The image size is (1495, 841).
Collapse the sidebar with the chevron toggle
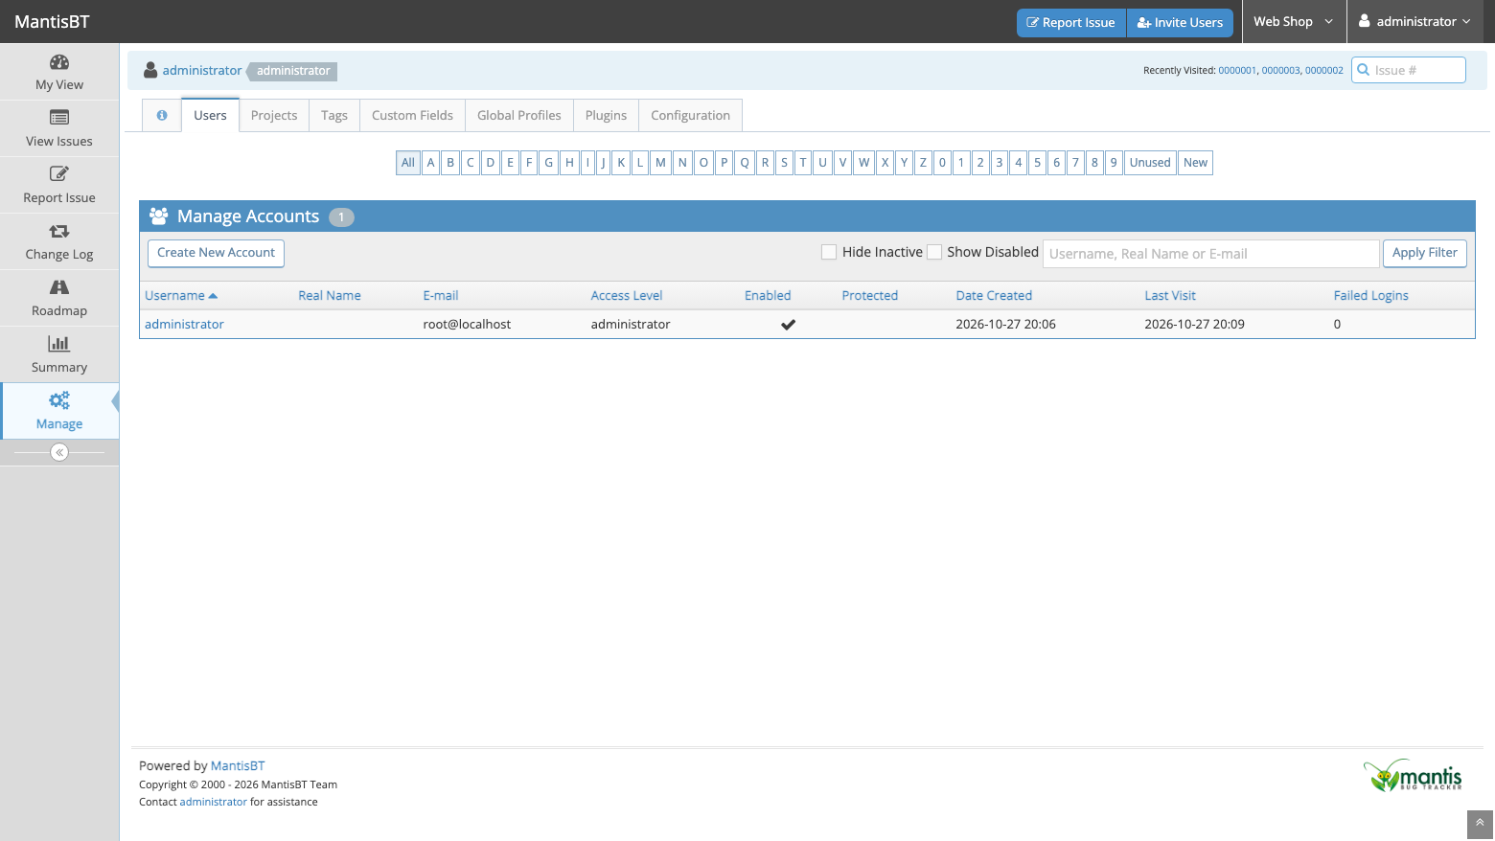[59, 452]
